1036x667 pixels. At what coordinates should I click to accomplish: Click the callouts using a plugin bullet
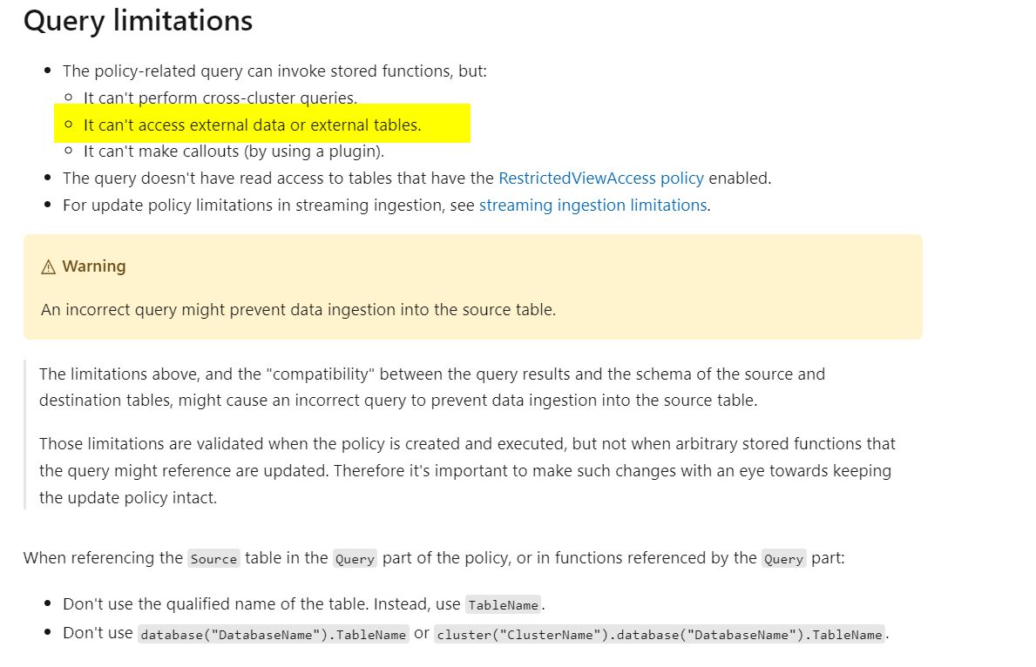pyautogui.click(x=234, y=152)
